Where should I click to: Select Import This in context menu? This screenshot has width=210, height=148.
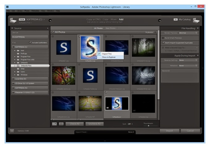(x=110, y=54)
